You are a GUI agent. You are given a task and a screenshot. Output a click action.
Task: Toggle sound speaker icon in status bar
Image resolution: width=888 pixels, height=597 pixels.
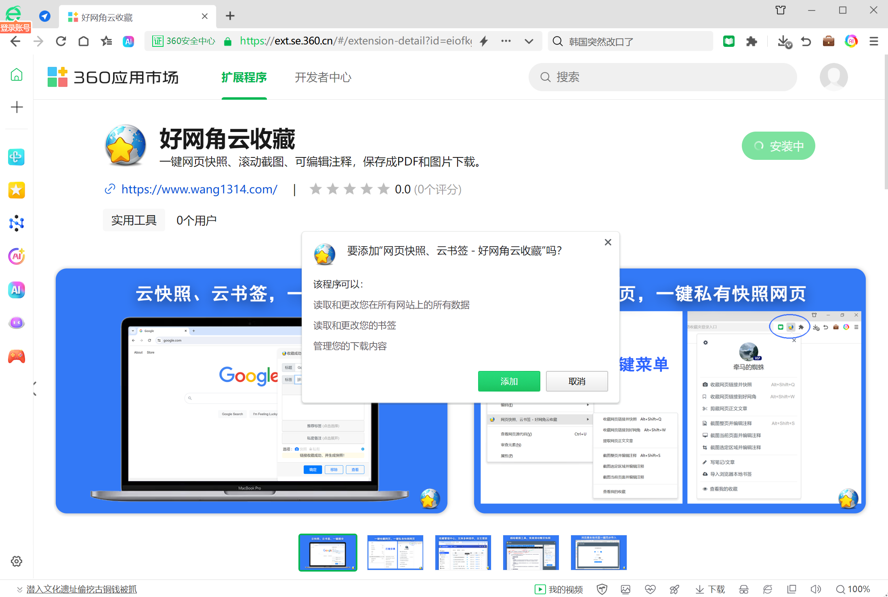pos(815,589)
